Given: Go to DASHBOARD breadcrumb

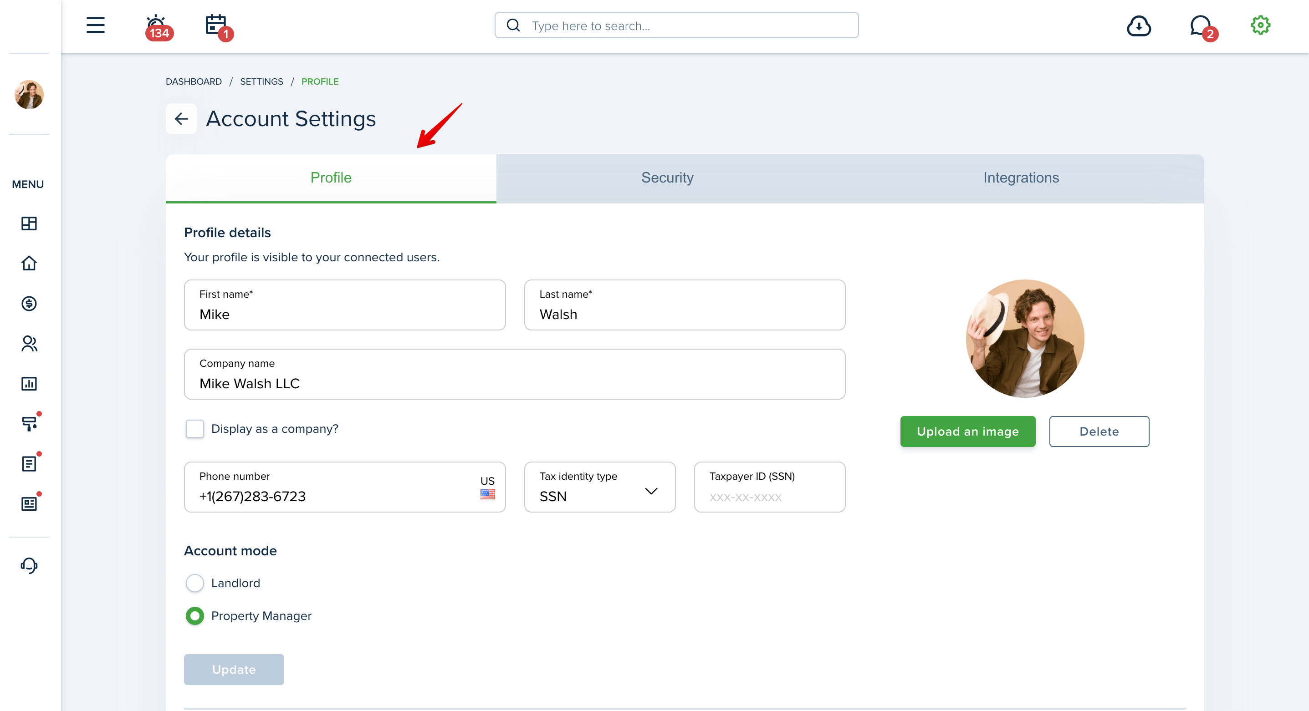Looking at the screenshot, I should pyautogui.click(x=194, y=82).
